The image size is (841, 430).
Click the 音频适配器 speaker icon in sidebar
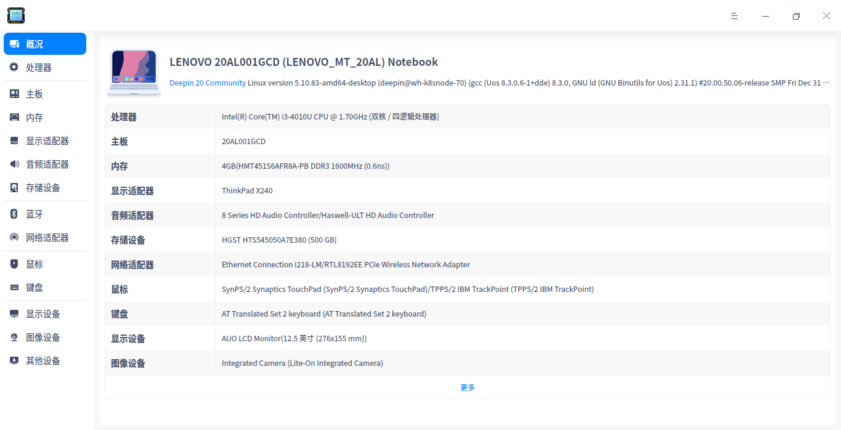[14, 164]
